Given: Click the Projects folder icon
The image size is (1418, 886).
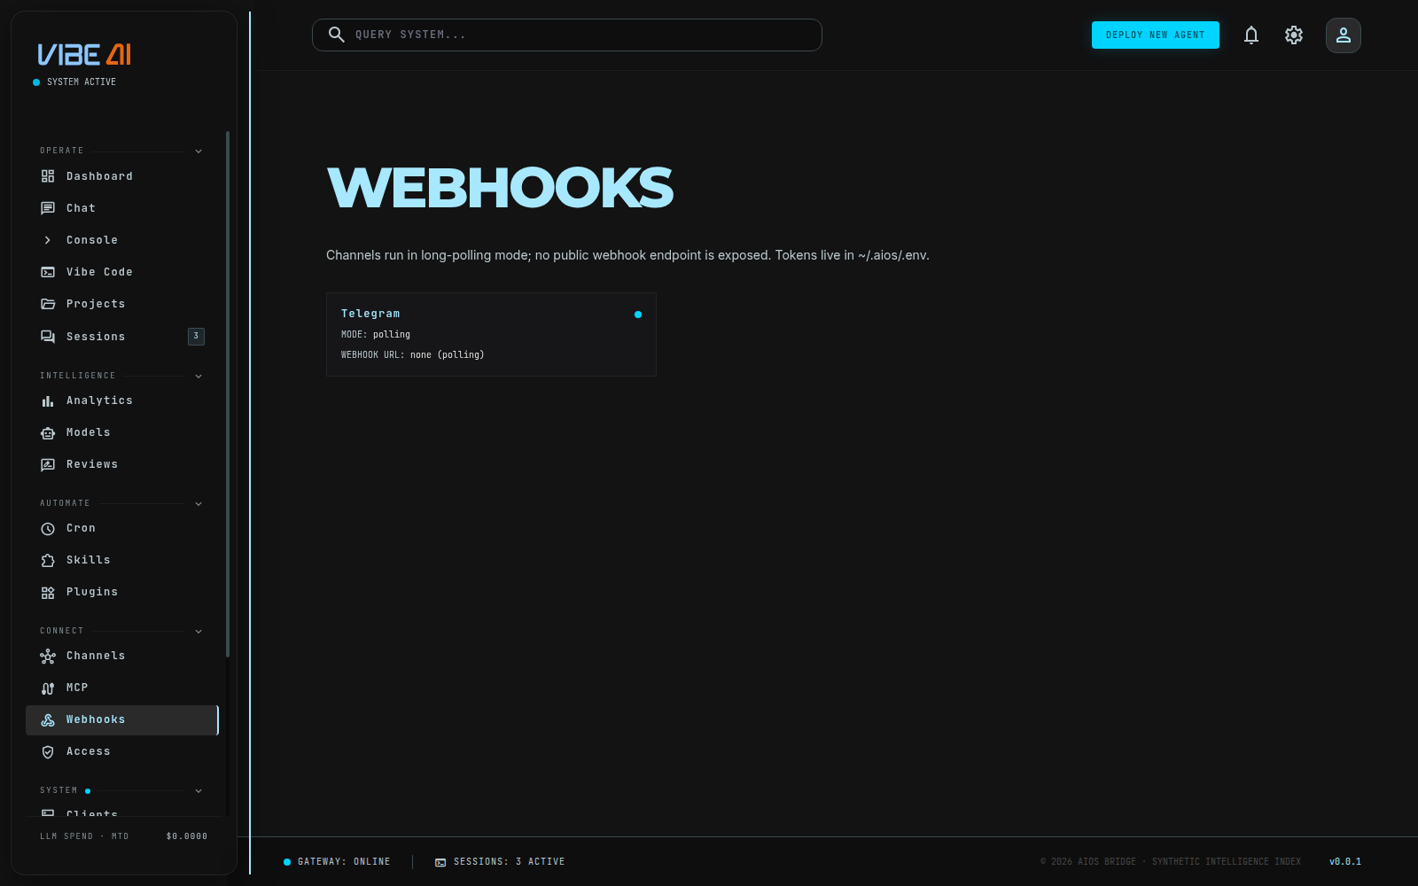Looking at the screenshot, I should tap(48, 304).
